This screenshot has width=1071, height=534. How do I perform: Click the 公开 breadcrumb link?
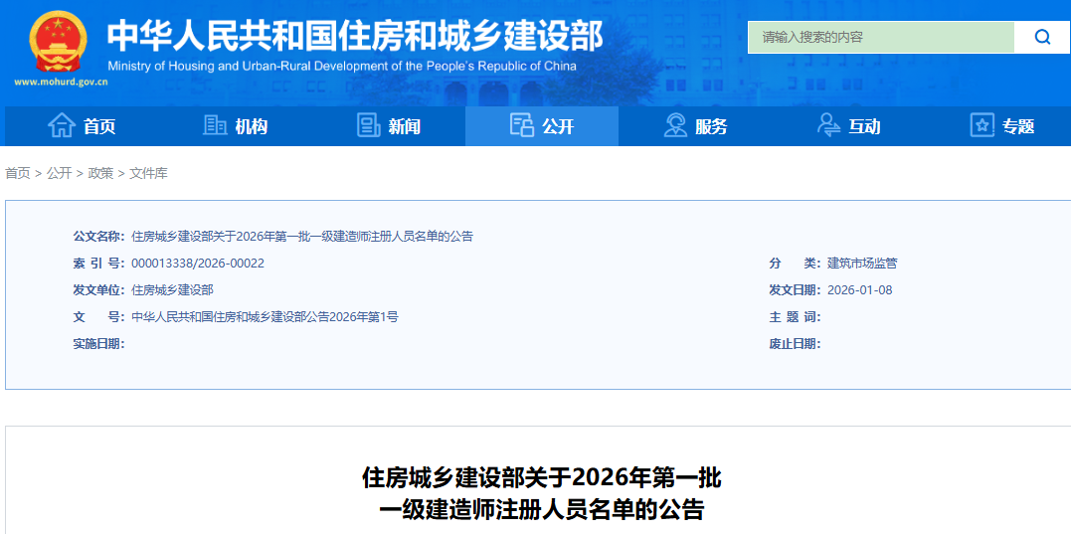point(60,173)
